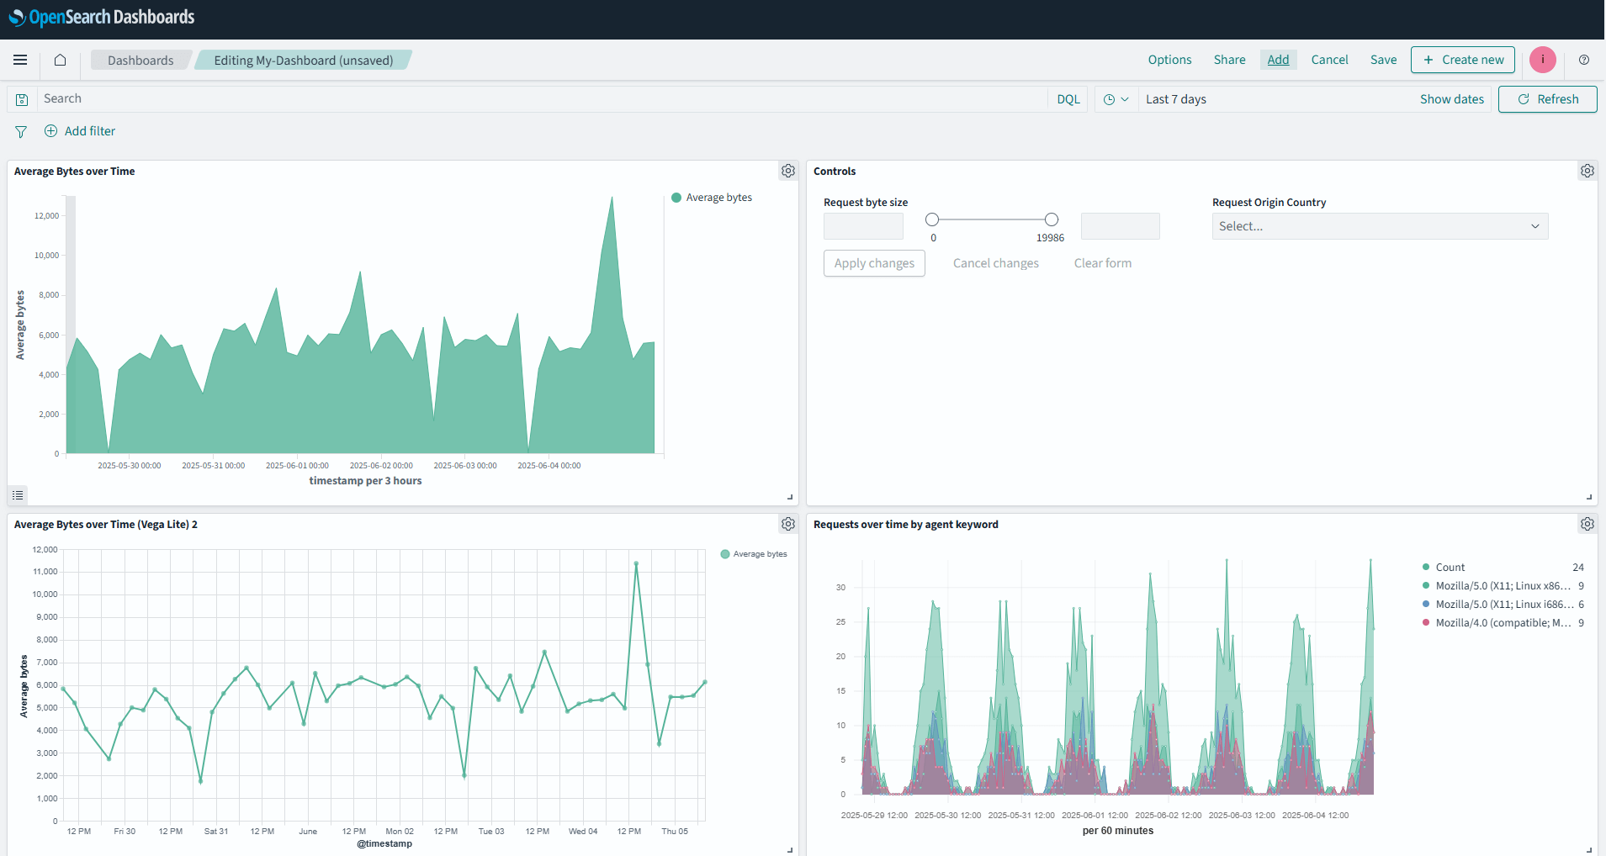Viewport: 1606px width, 856px height.
Task: Click the Create new button
Action: (1462, 60)
